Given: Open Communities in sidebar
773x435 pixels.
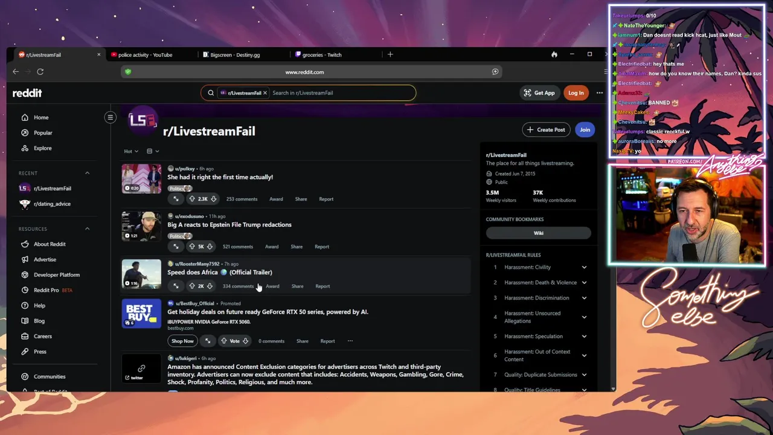Looking at the screenshot, I should (x=50, y=376).
